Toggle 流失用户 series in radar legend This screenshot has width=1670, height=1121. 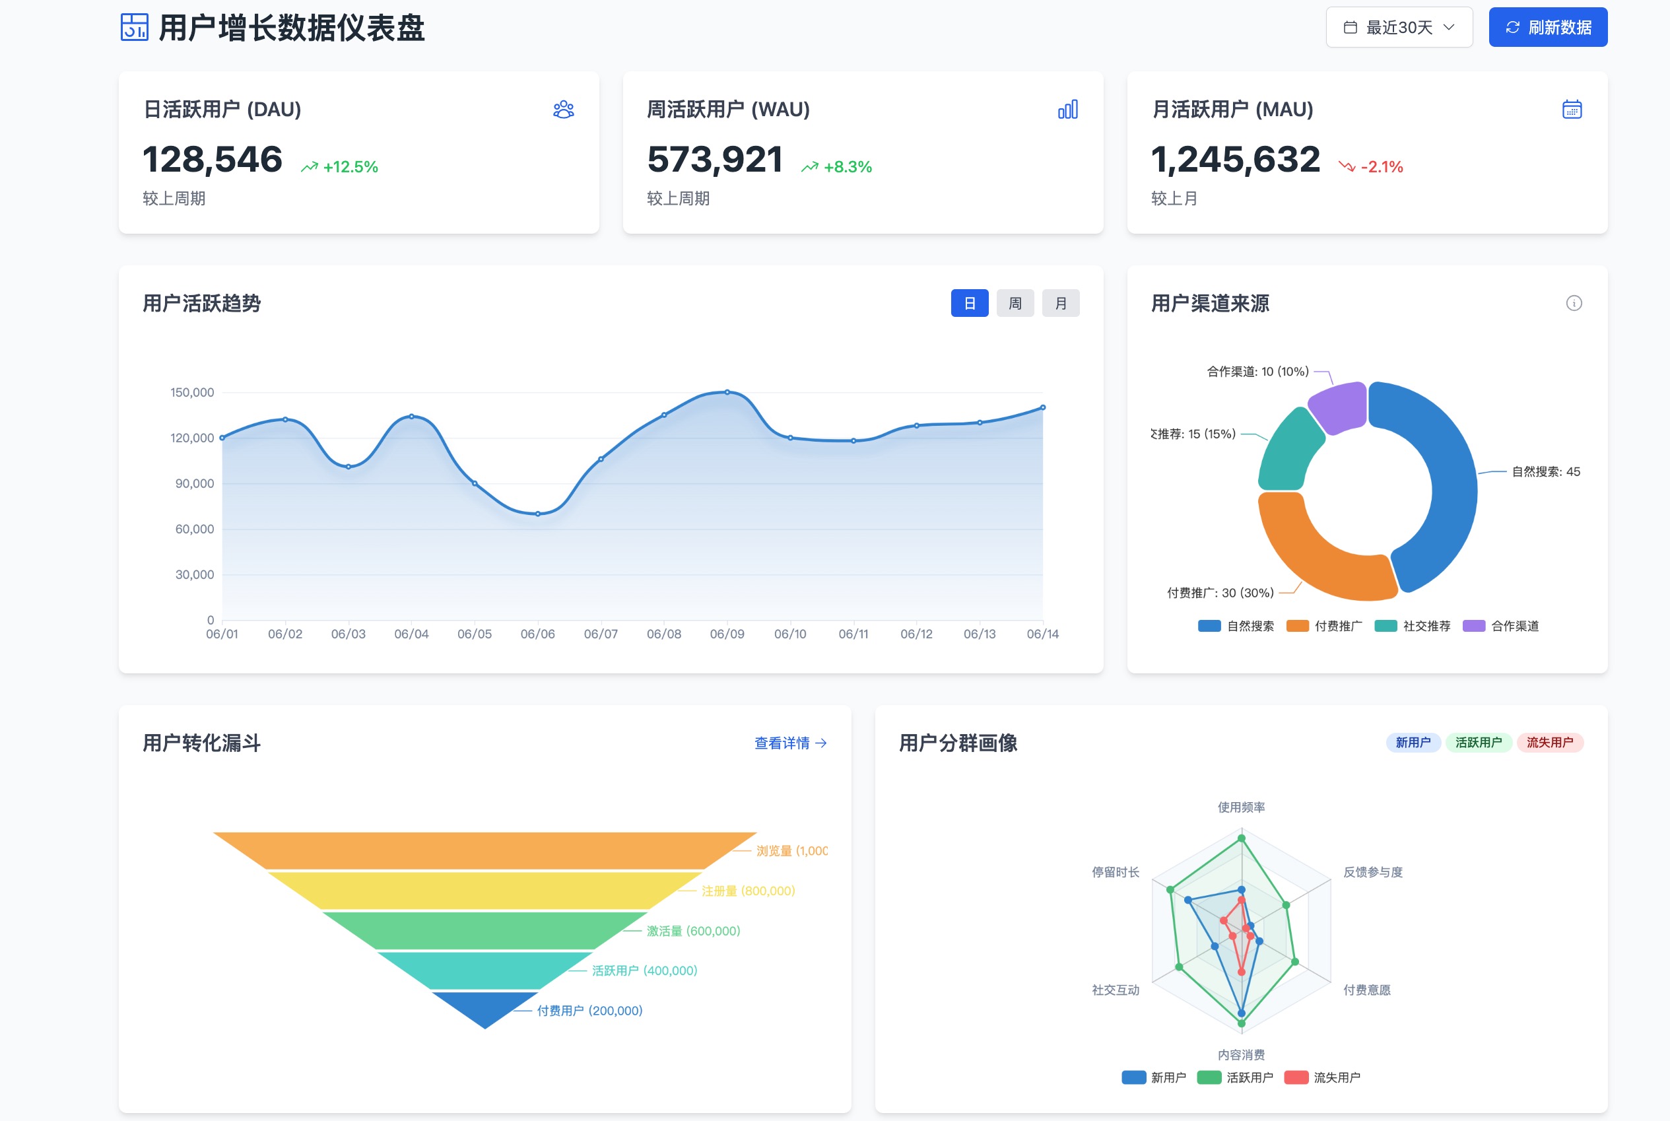(1322, 1077)
